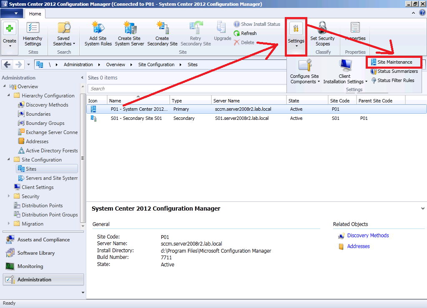Click Create Site System Server icon
Viewport: 427px width, 308px height.
[130, 28]
